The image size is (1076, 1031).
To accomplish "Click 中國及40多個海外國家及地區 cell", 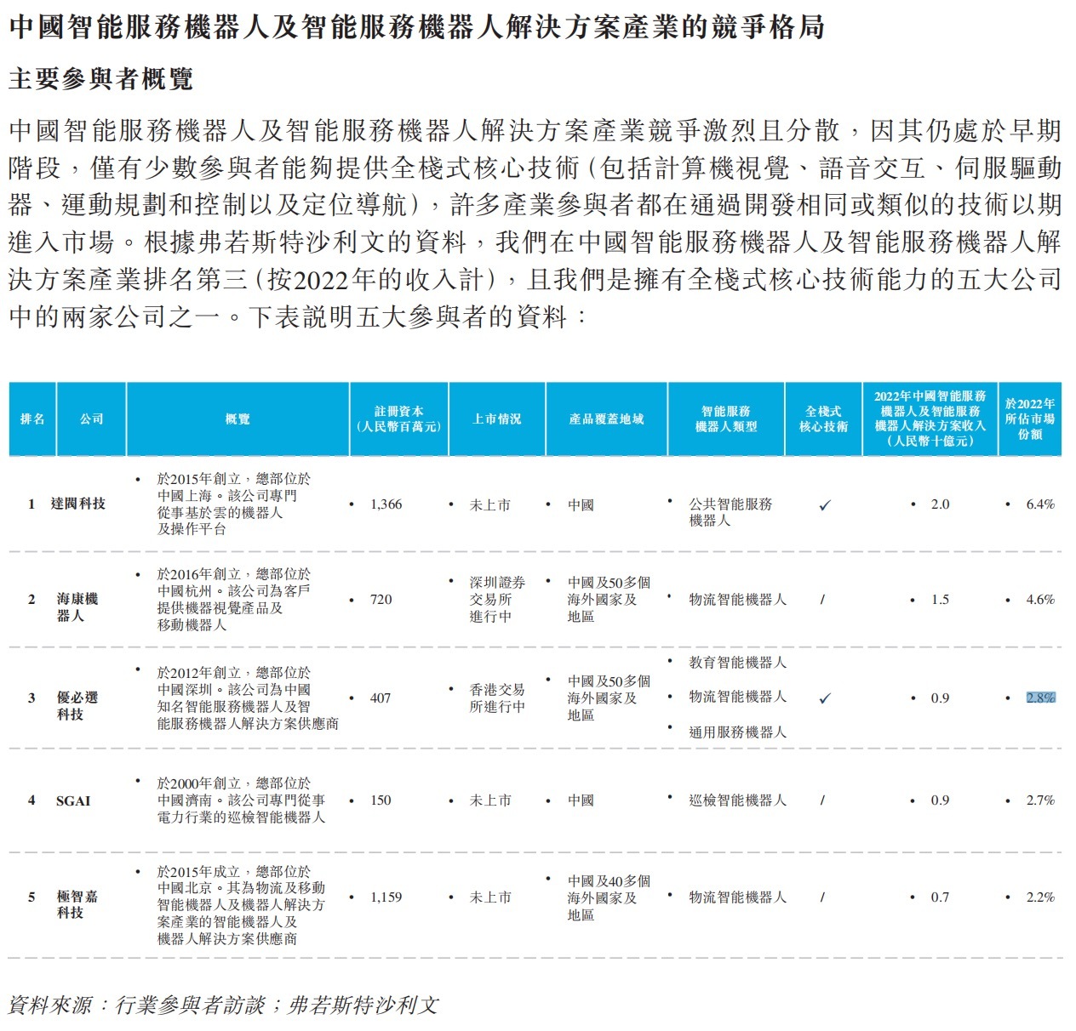I will (609, 898).
